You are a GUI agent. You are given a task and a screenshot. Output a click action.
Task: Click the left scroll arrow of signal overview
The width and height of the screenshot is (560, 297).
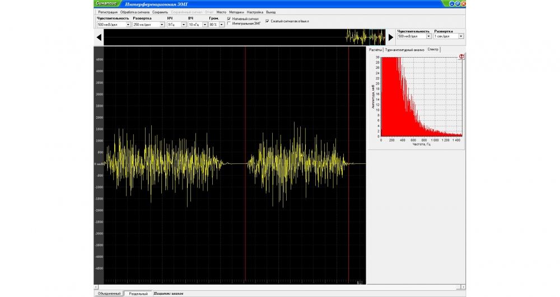click(x=99, y=37)
